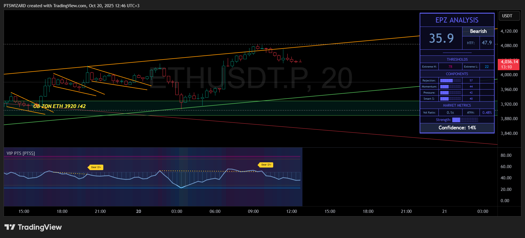Click the MARKET METRICS section header

click(x=457, y=105)
